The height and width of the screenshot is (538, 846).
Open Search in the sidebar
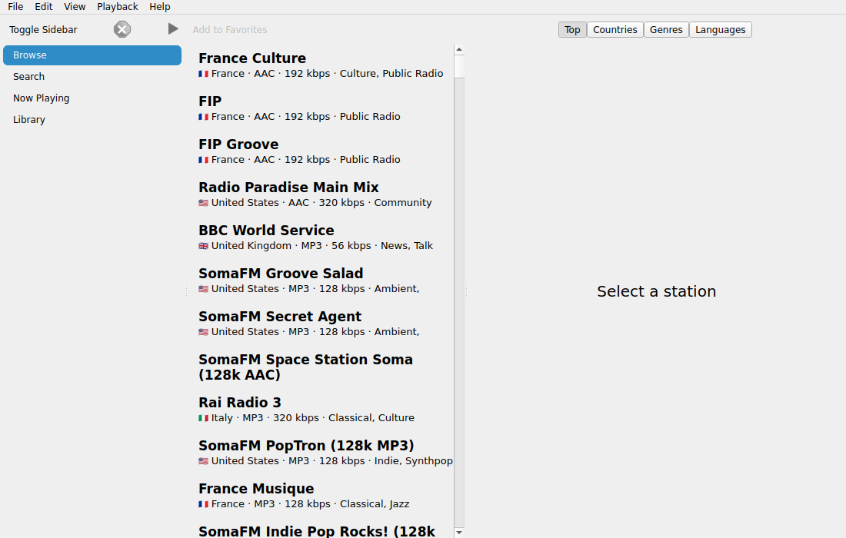click(x=92, y=77)
